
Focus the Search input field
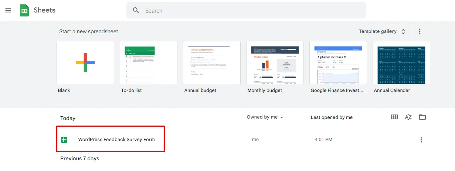tap(246, 10)
